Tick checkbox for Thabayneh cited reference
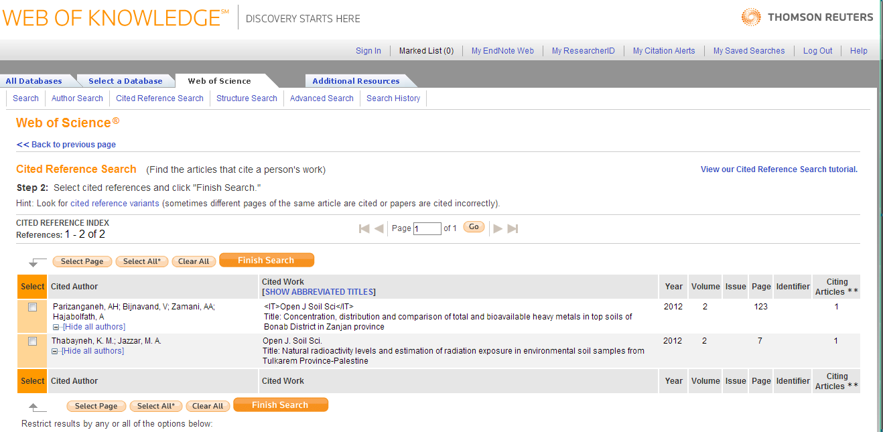The image size is (883, 432). pos(32,341)
